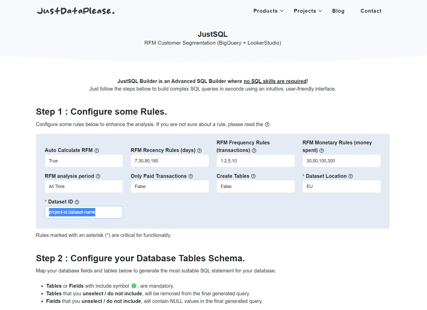This screenshot has width=427, height=310.
Task: Click the help icon in Step 1 description
Action: pyautogui.click(x=267, y=125)
